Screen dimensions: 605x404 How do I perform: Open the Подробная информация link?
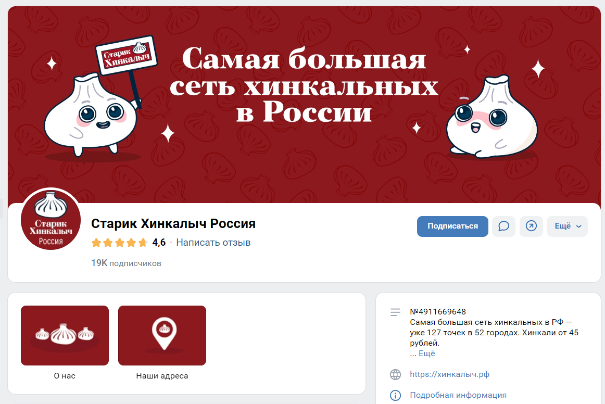458,395
